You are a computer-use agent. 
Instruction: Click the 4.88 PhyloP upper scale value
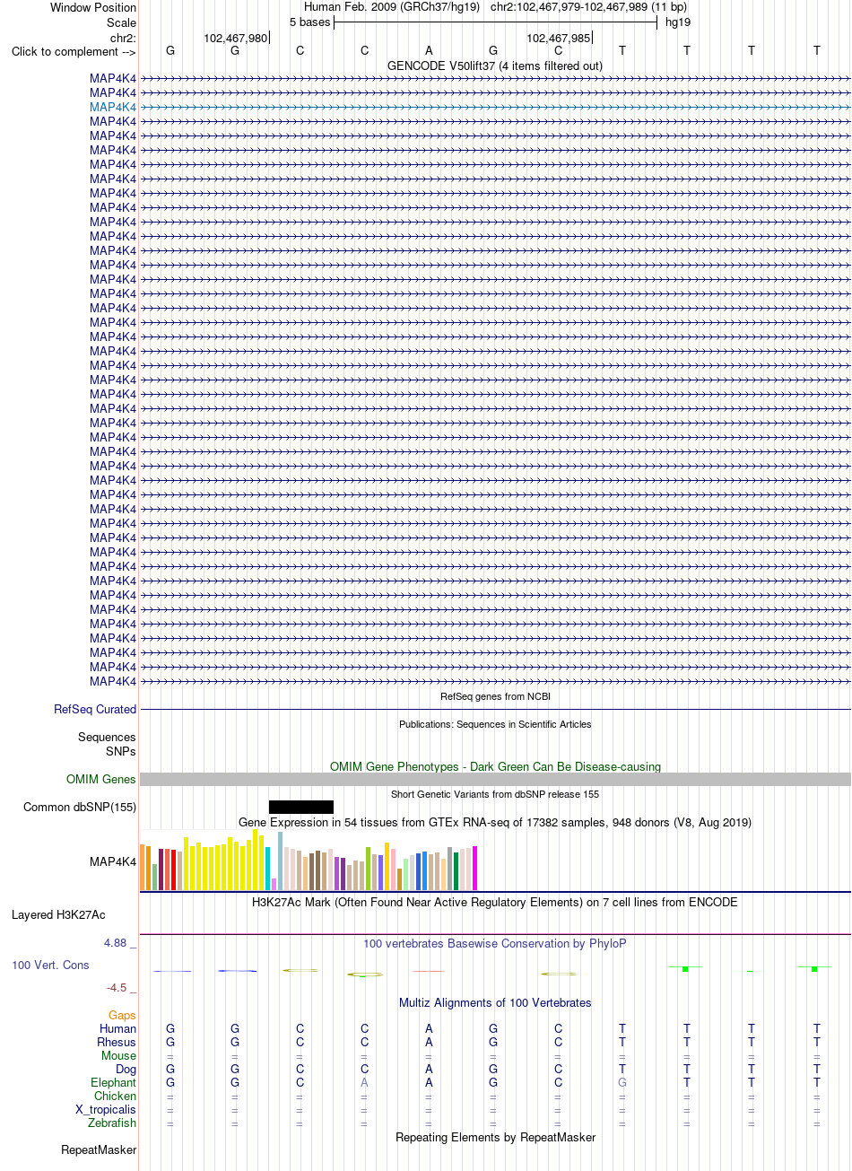[x=115, y=943]
